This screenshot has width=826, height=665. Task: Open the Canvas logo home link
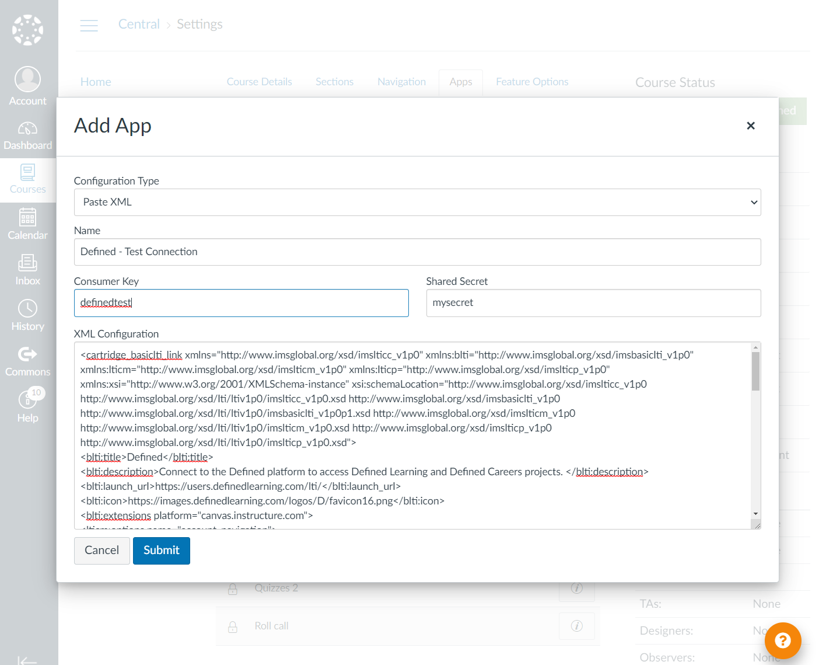(x=27, y=30)
